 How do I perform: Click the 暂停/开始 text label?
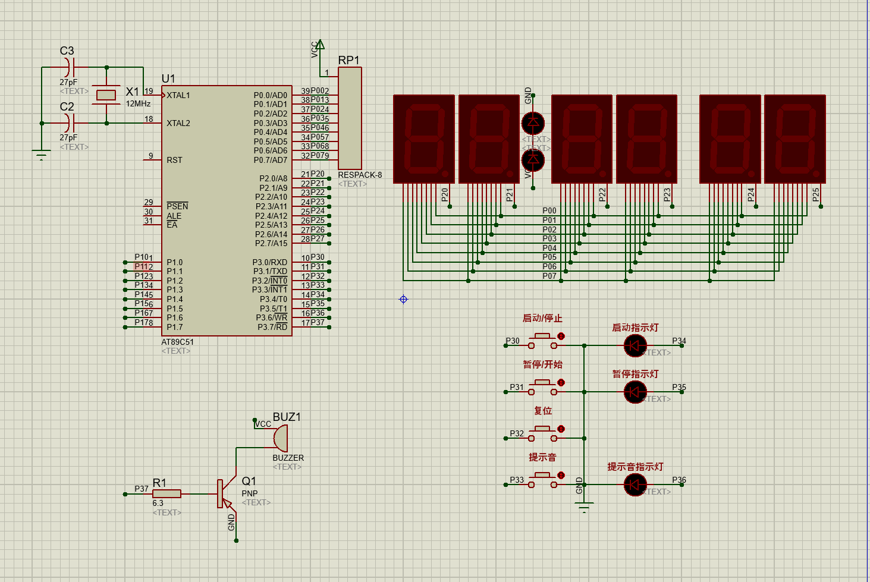542,364
